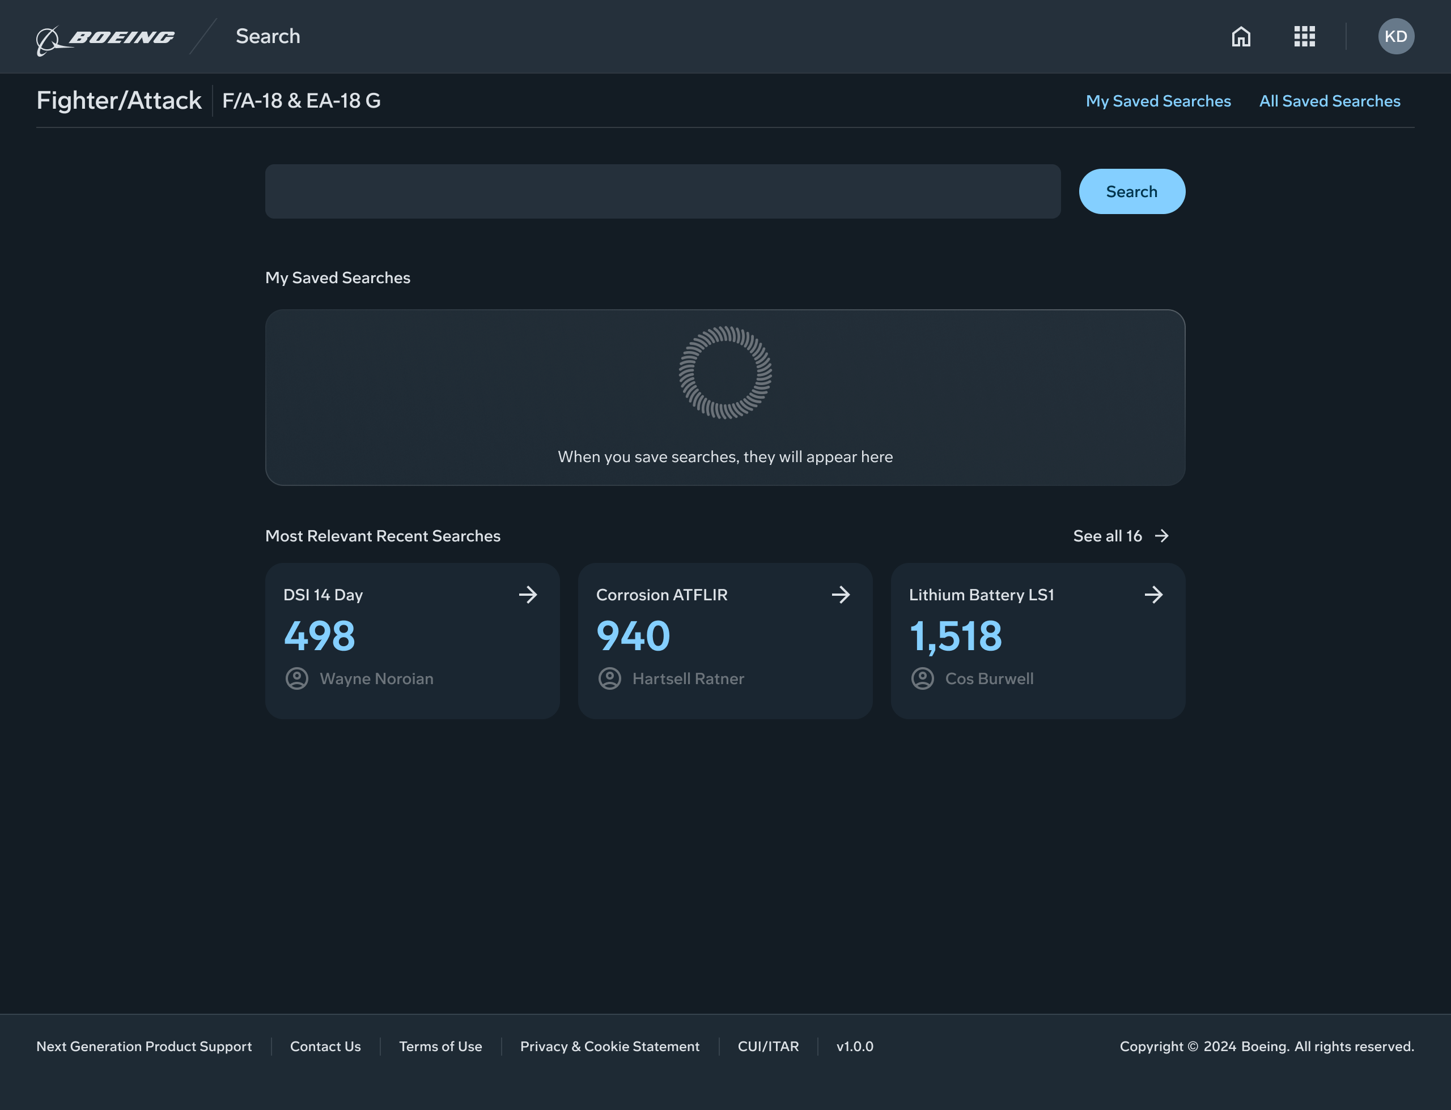The width and height of the screenshot is (1451, 1110).
Task: Open the KD user avatar menu
Action: click(x=1395, y=36)
